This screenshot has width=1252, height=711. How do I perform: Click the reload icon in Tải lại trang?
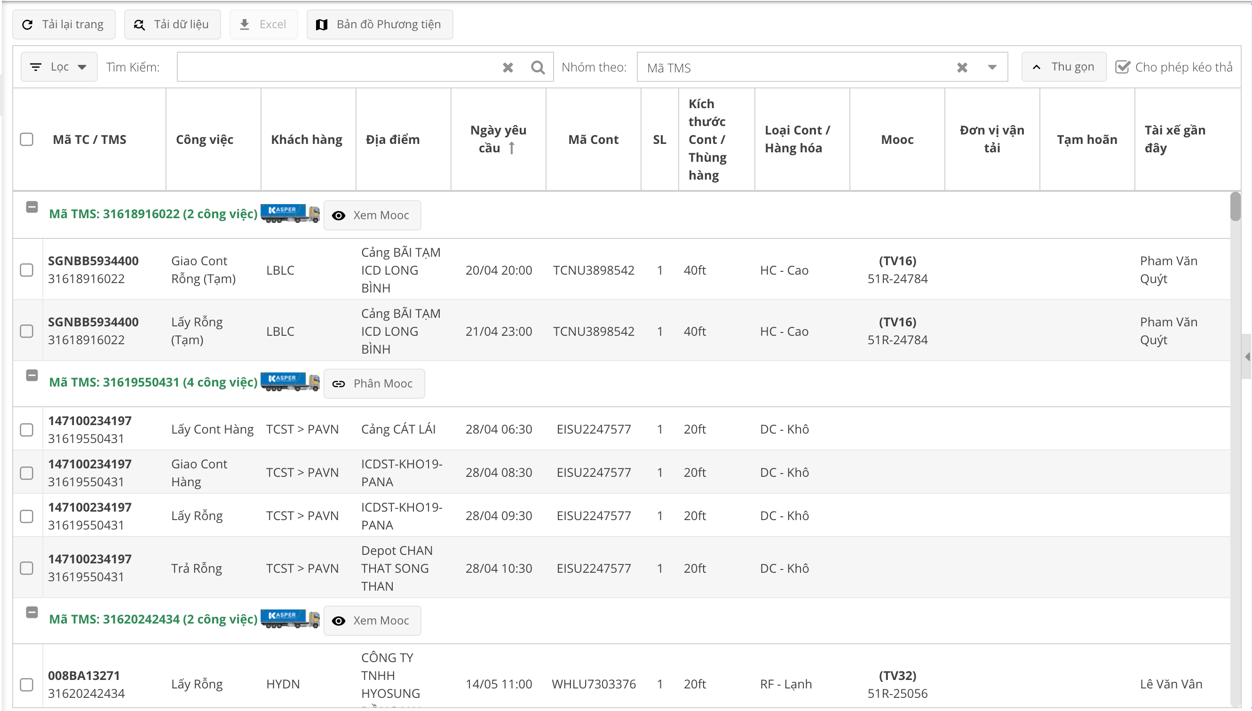[28, 24]
